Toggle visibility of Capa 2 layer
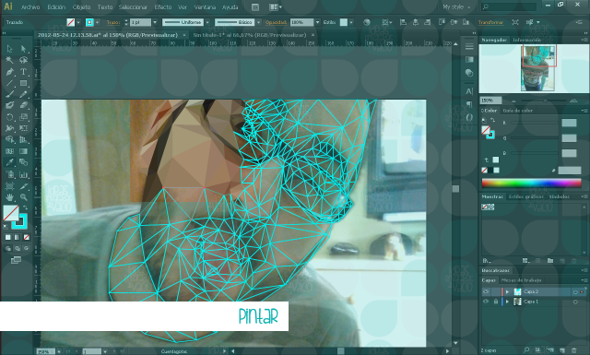Screen dimensions: 590x355 pyautogui.click(x=486, y=291)
